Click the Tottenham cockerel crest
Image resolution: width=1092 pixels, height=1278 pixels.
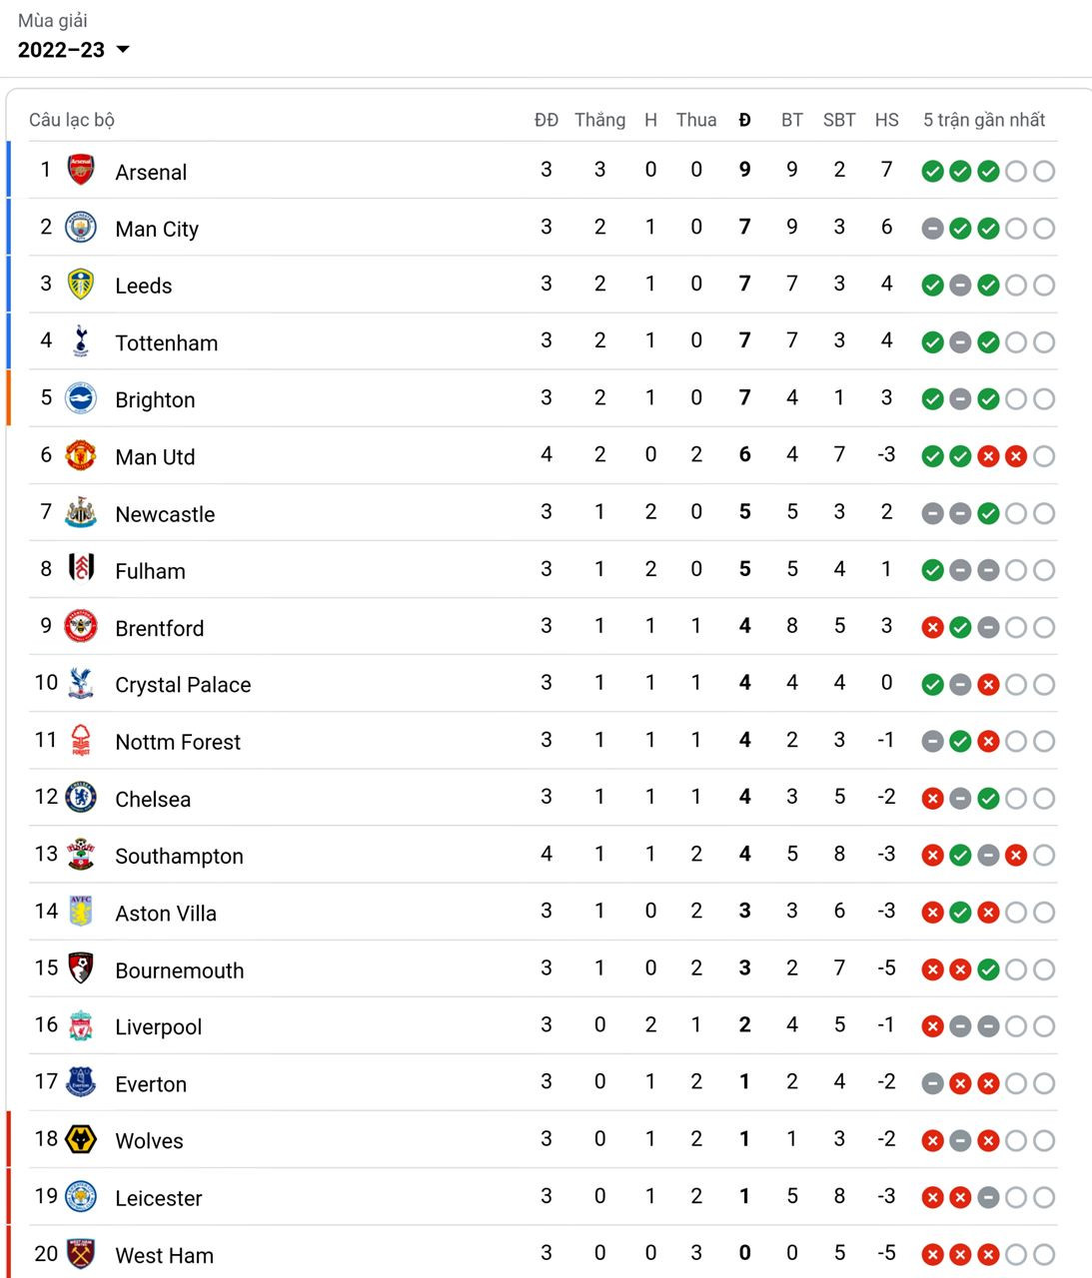(x=81, y=341)
